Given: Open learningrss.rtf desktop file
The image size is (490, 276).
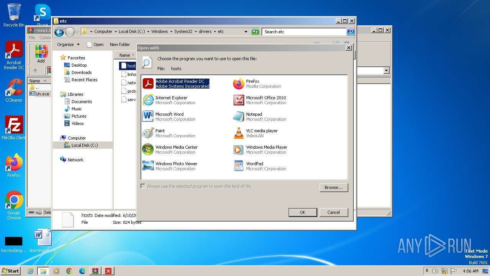Looking at the screenshot, I should [42, 241].
